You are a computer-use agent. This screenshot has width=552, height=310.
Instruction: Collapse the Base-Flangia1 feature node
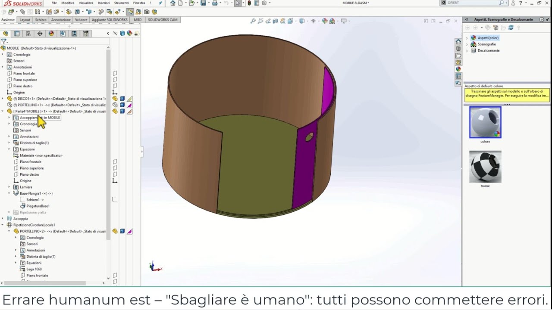[x=9, y=193]
